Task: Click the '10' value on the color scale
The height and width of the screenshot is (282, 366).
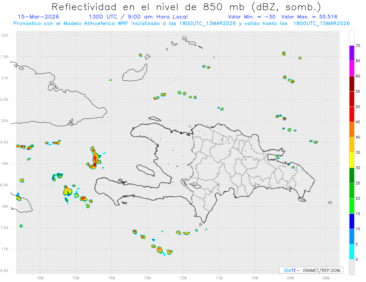Action: click(x=358, y=229)
